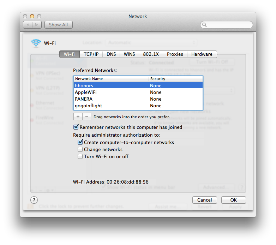Click the yellow minimize window button

pyautogui.click(x=32, y=16)
